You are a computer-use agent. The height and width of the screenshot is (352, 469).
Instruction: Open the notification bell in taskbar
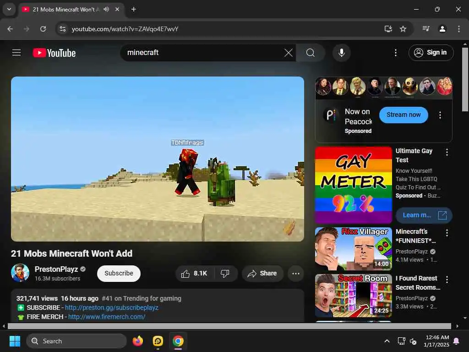tap(457, 341)
